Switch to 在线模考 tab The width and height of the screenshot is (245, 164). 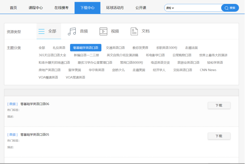(61, 8)
